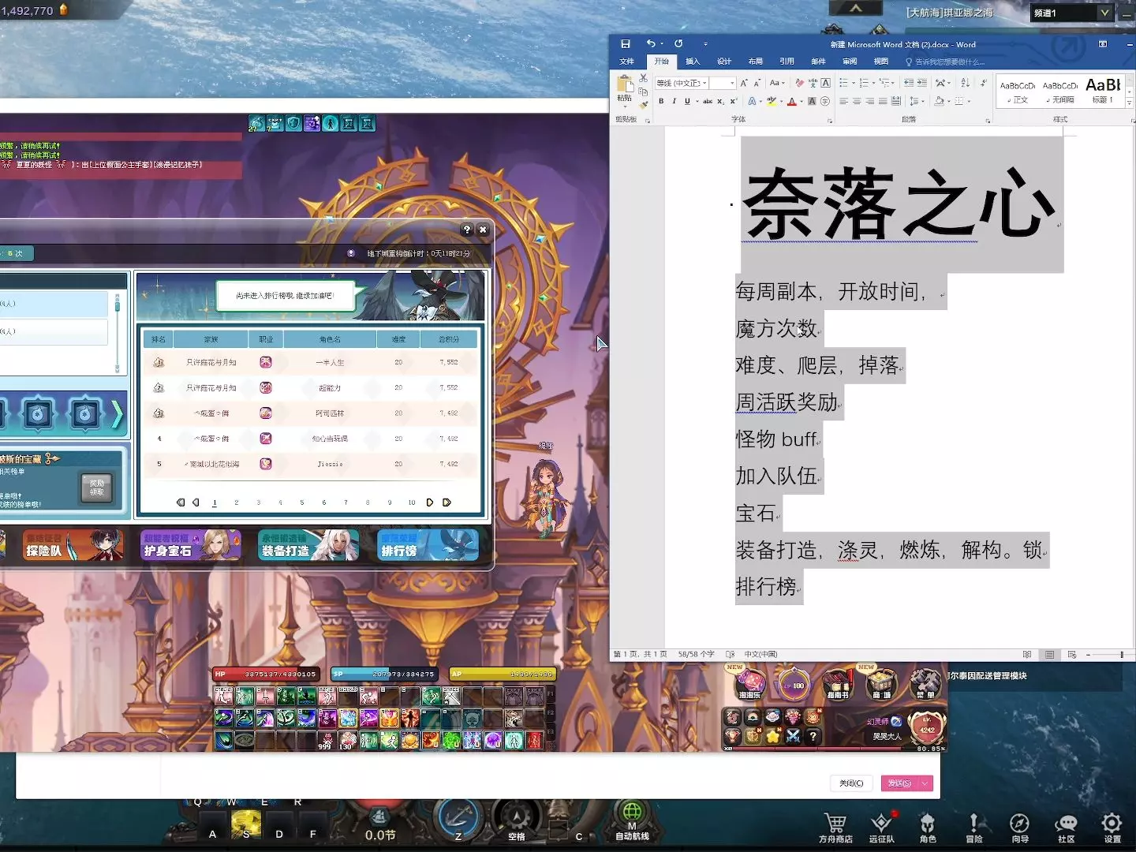Image resolution: width=1136 pixels, height=852 pixels.
Task: Click the dungeon window help question mark
Action: coord(467,230)
